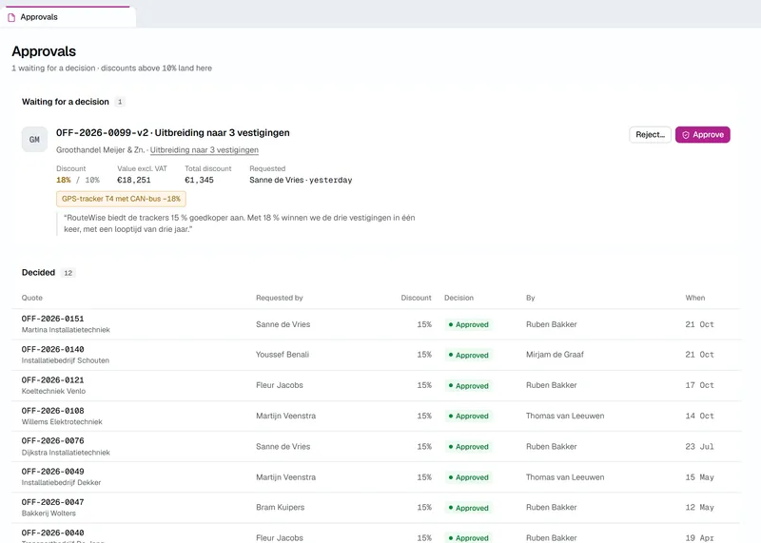The image size is (761, 543).
Task: Click the Approved badge for OFF-2026-0108
Action: [468, 416]
